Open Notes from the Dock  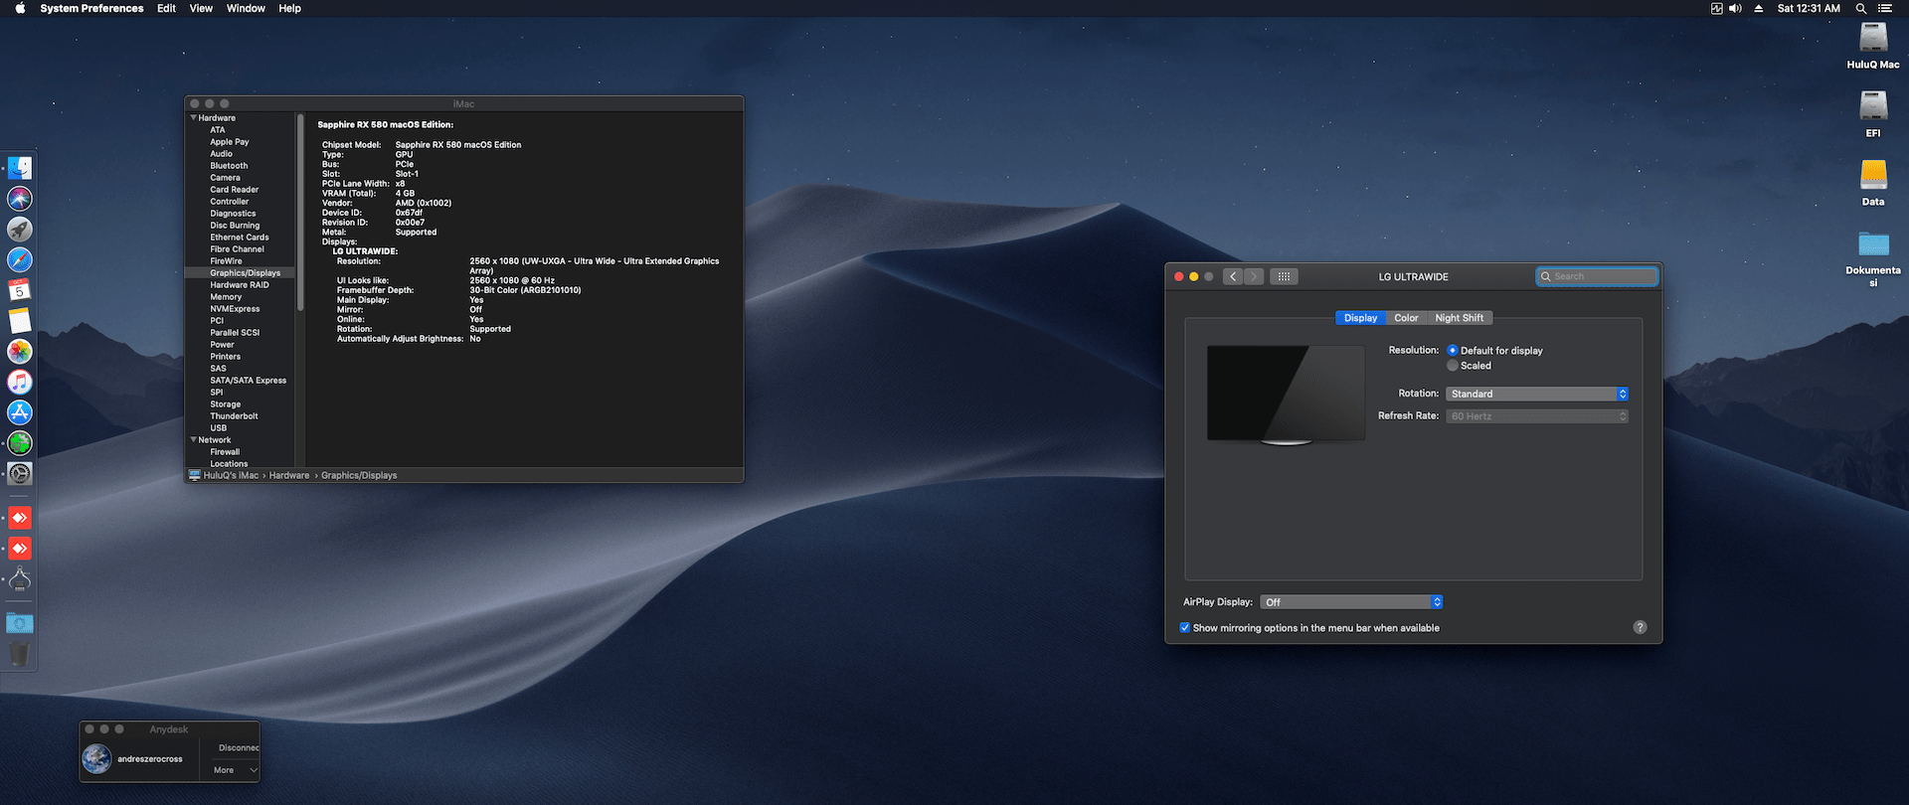20,321
